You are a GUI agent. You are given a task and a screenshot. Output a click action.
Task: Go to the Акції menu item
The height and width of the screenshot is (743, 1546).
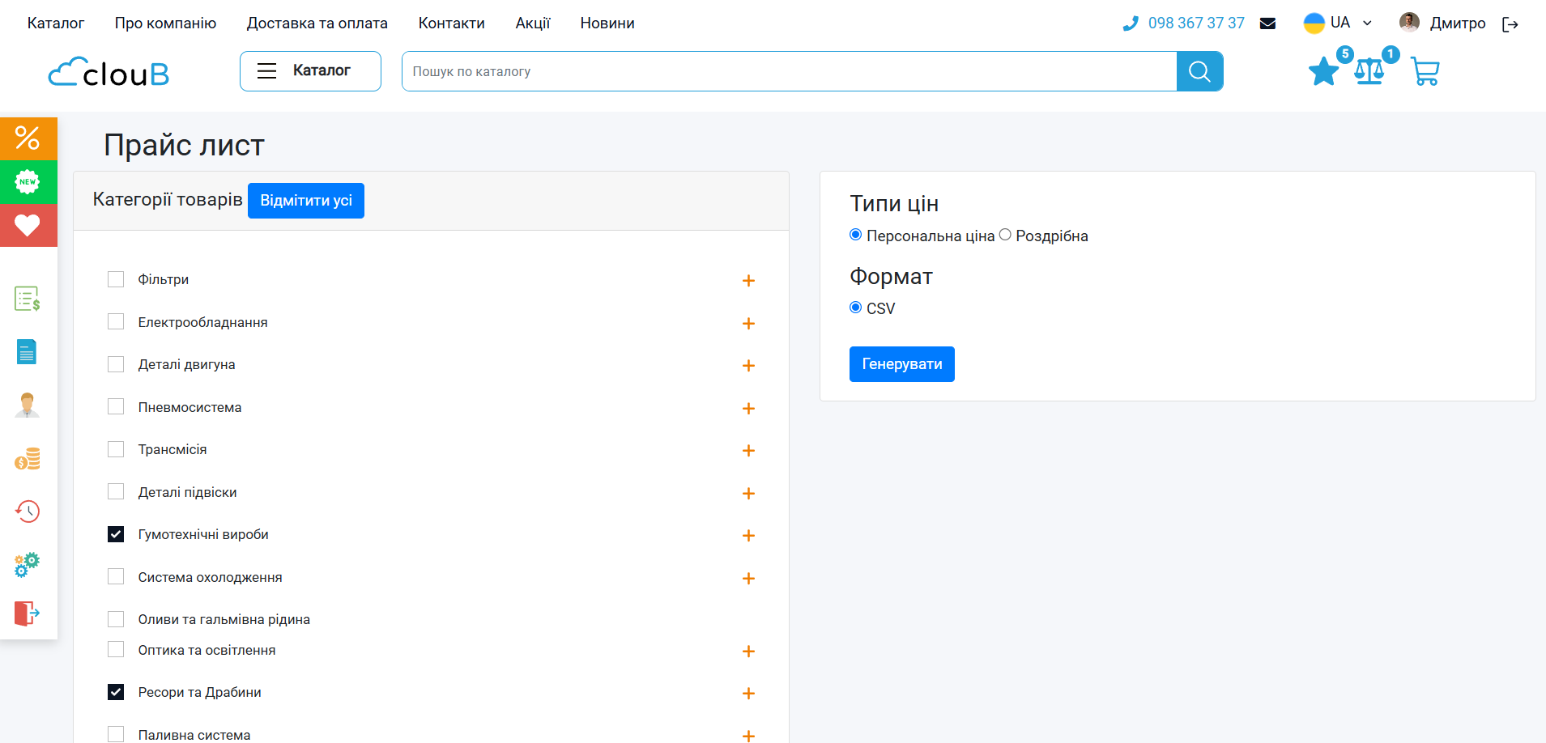[x=532, y=23]
